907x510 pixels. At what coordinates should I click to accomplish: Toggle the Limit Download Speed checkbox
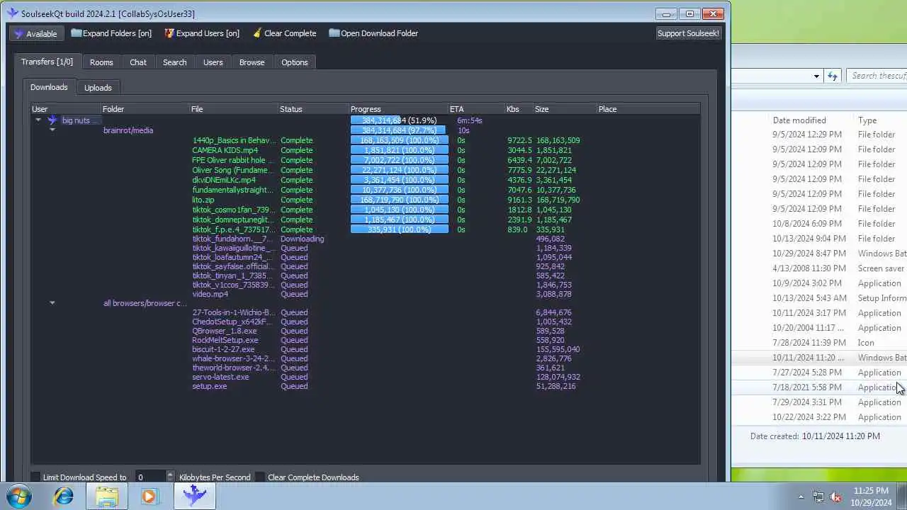click(35, 477)
